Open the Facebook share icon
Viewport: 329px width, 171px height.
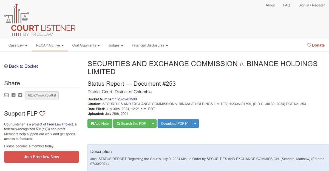click(x=13, y=95)
